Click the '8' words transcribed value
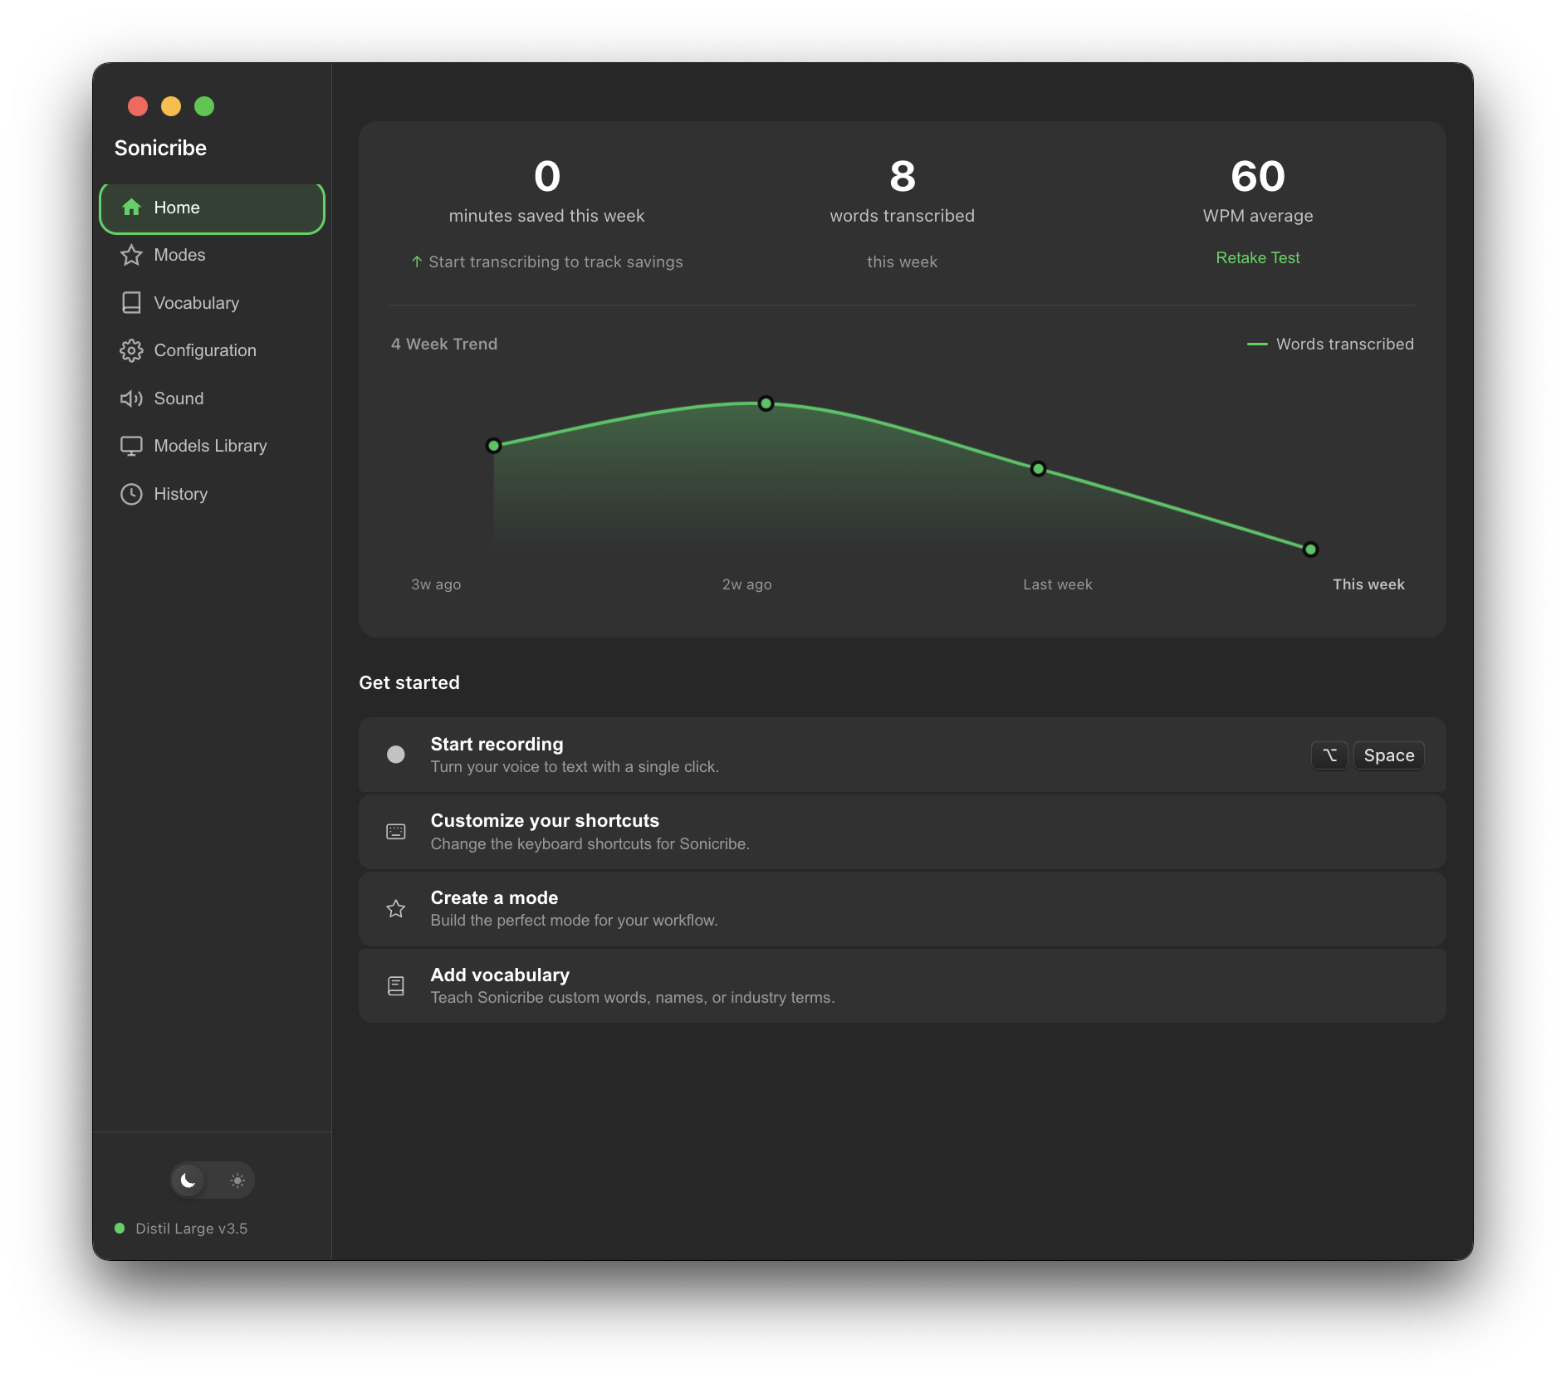The height and width of the screenshot is (1383, 1566). pos(902,176)
